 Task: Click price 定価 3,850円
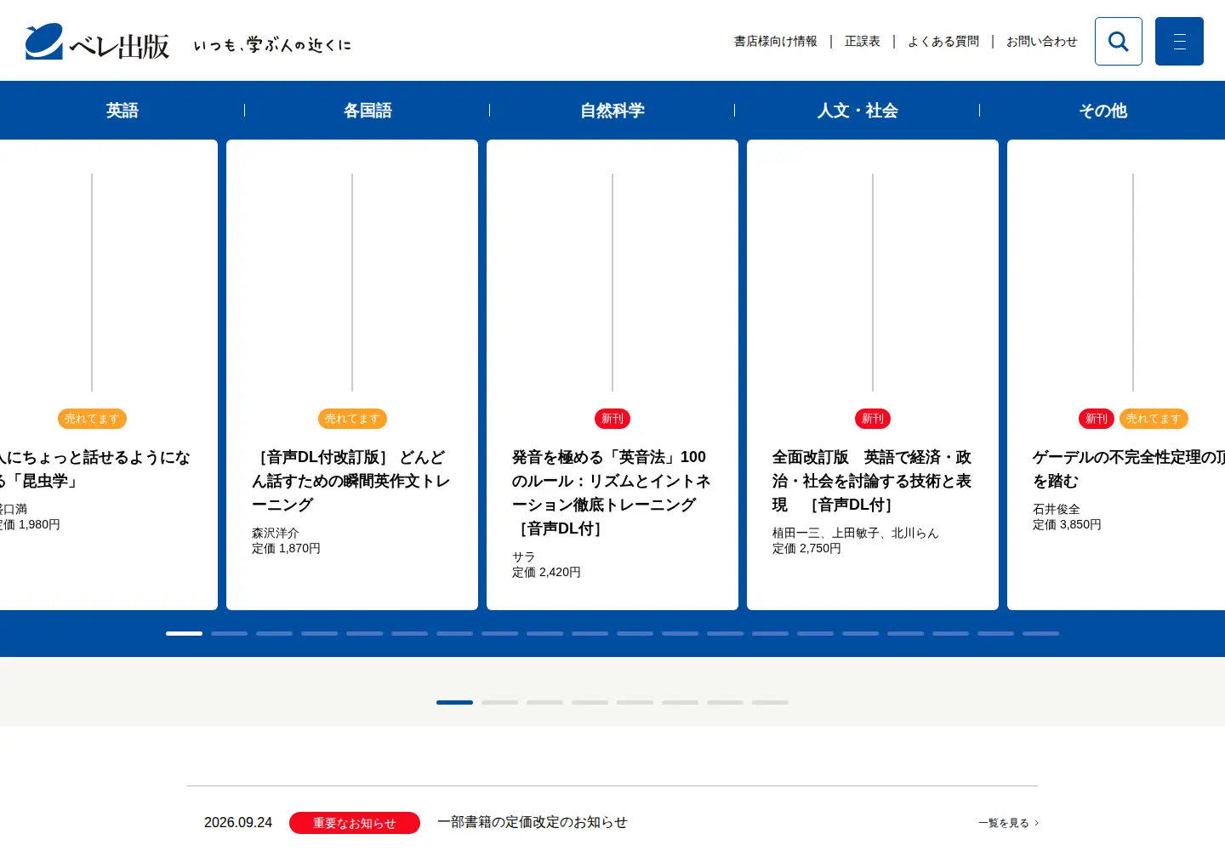click(x=1067, y=524)
